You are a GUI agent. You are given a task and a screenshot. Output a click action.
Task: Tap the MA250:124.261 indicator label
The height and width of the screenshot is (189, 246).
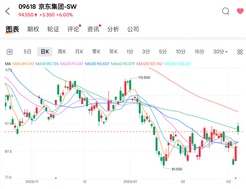point(178,64)
